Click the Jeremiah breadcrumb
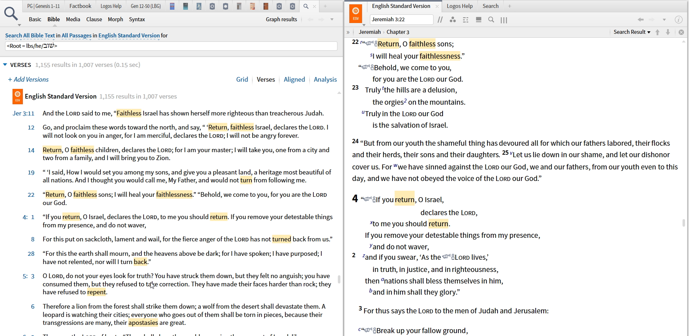 pos(370,32)
